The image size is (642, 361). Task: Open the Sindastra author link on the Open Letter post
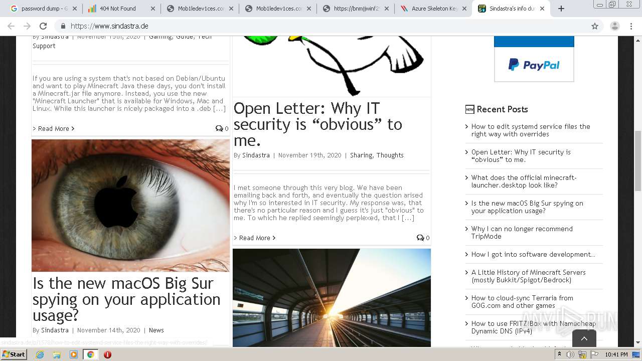tap(256, 155)
